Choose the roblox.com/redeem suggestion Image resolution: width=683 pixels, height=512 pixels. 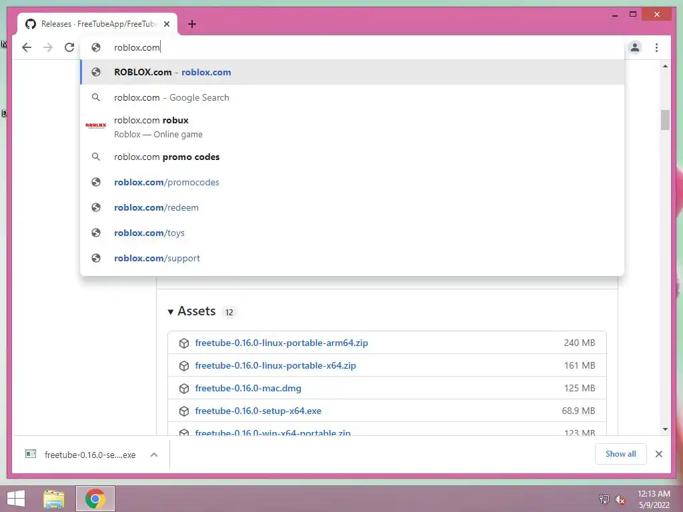(x=352, y=207)
